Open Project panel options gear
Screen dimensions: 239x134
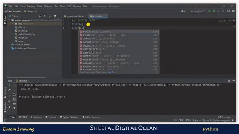click(x=55, y=16)
